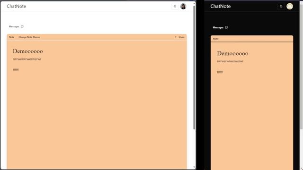Click the light window vertical scrollbar thumb
303x170 pixels.
pos(194,68)
